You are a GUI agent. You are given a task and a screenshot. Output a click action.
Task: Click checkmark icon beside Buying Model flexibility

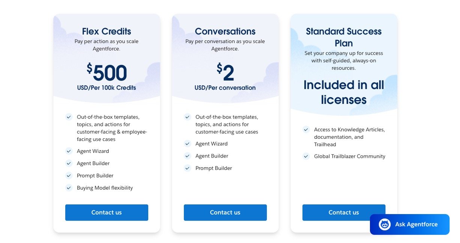coord(69,188)
